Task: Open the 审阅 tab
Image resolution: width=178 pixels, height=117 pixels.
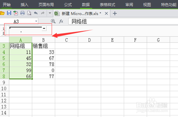Action: tap(129, 4)
